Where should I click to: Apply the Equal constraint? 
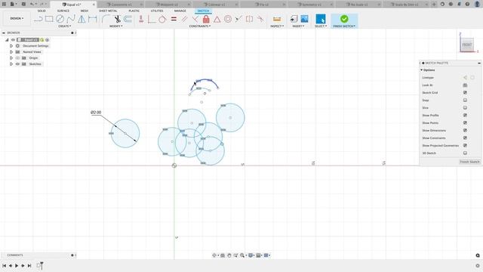point(174,19)
